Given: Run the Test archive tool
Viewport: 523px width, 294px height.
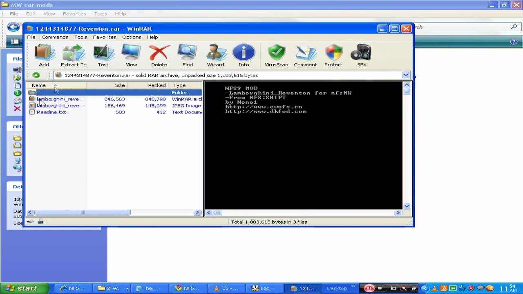Looking at the screenshot, I should click(103, 56).
